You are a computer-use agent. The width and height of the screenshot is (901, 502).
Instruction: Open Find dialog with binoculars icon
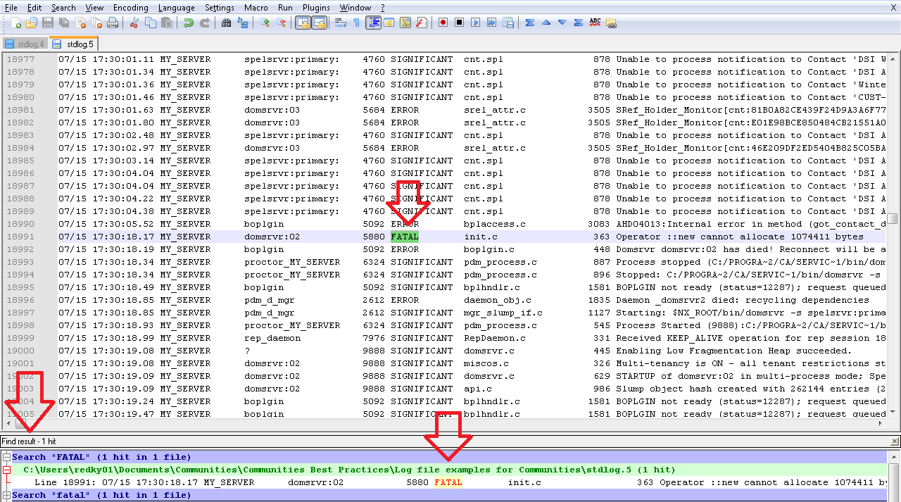coord(226,23)
